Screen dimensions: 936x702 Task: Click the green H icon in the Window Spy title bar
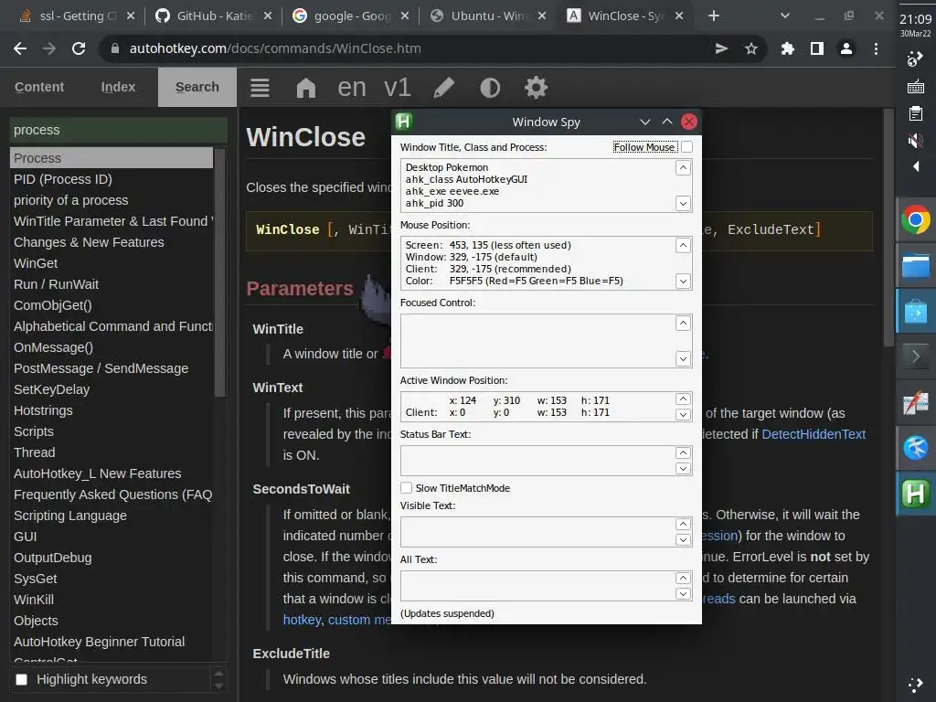pos(403,122)
